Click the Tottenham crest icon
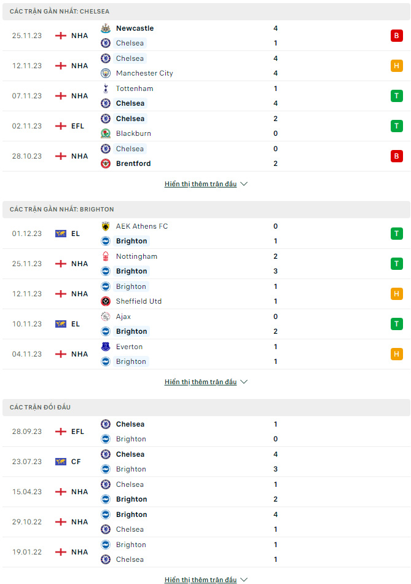 coord(106,89)
